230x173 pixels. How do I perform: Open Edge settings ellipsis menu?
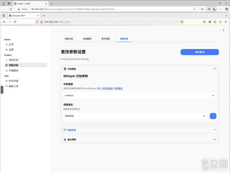pos(220,9)
